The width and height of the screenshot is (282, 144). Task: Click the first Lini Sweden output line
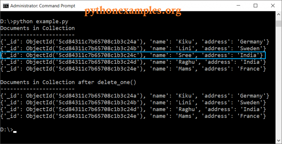coord(133,48)
